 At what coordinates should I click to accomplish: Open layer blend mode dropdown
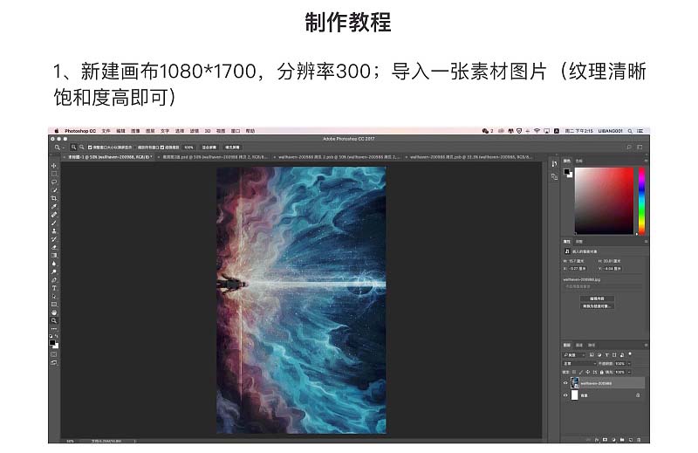click(x=580, y=364)
